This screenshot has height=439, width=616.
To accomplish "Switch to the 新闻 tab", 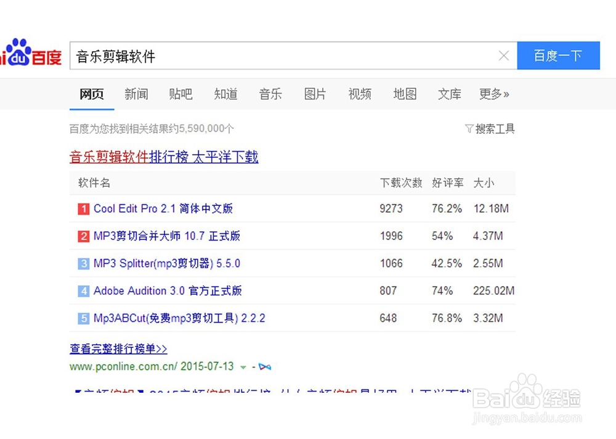I will (136, 94).
